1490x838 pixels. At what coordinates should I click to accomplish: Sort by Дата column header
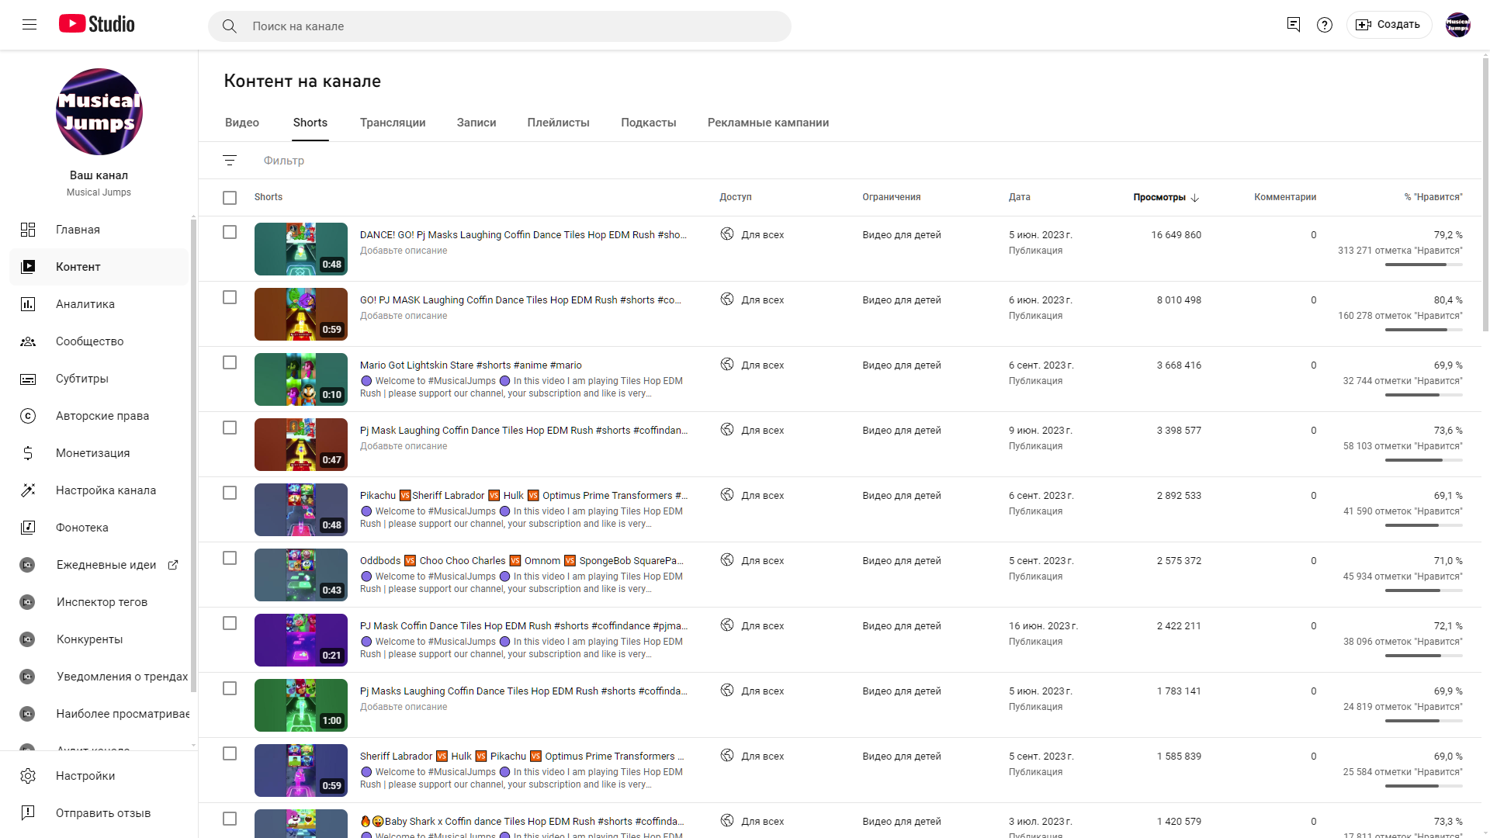1019,197
